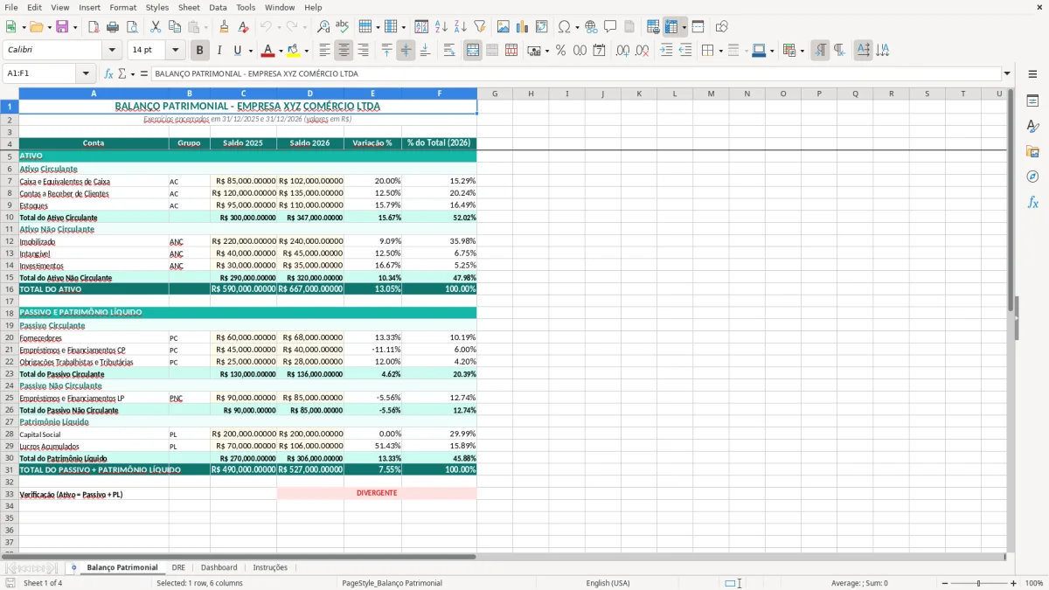Switch to the Dashboard sheet tab
This screenshot has width=1049, height=590.
tap(219, 567)
